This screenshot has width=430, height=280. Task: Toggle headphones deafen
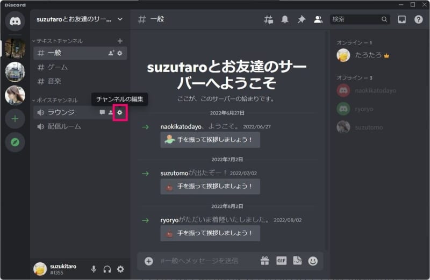(107, 269)
